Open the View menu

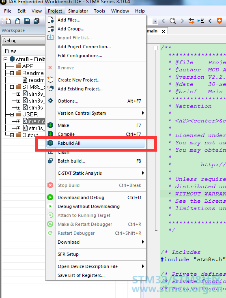tap(37, 11)
